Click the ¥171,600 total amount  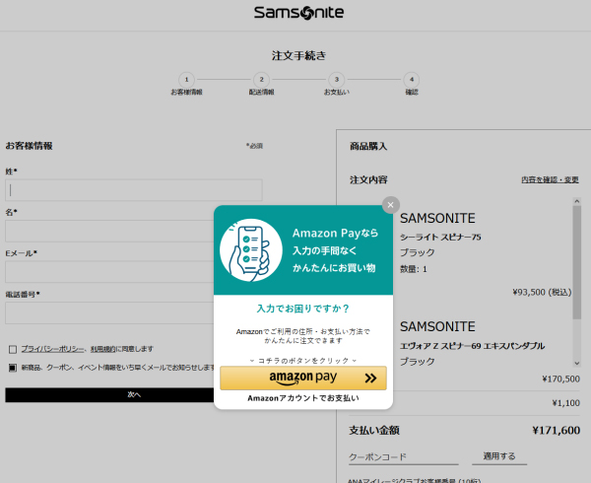[x=556, y=430]
